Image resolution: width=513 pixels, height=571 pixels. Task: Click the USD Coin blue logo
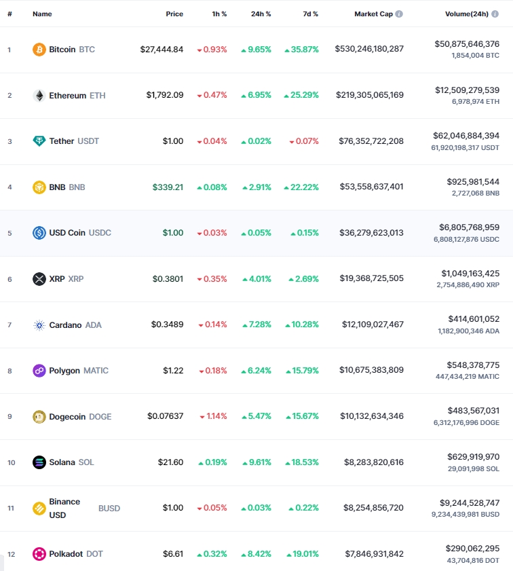[39, 233]
